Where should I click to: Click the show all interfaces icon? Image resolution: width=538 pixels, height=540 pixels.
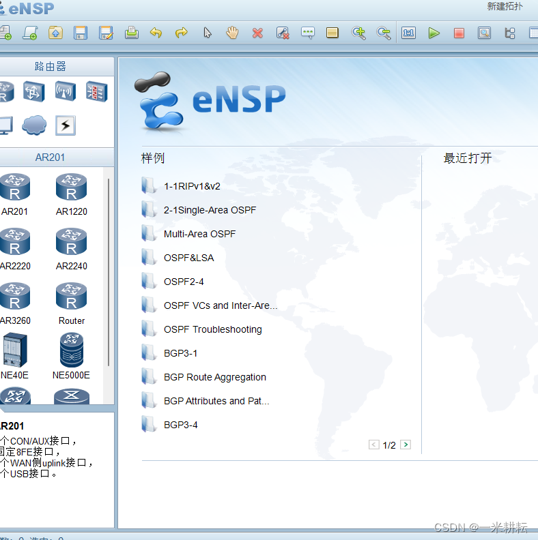click(x=510, y=33)
